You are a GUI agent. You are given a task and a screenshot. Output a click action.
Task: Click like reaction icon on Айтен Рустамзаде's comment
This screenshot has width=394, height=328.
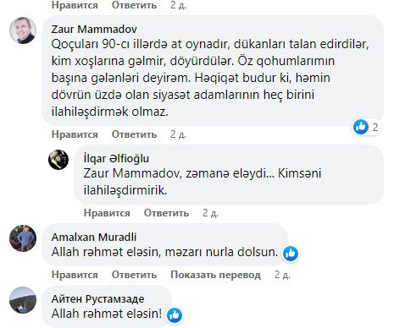175,314
